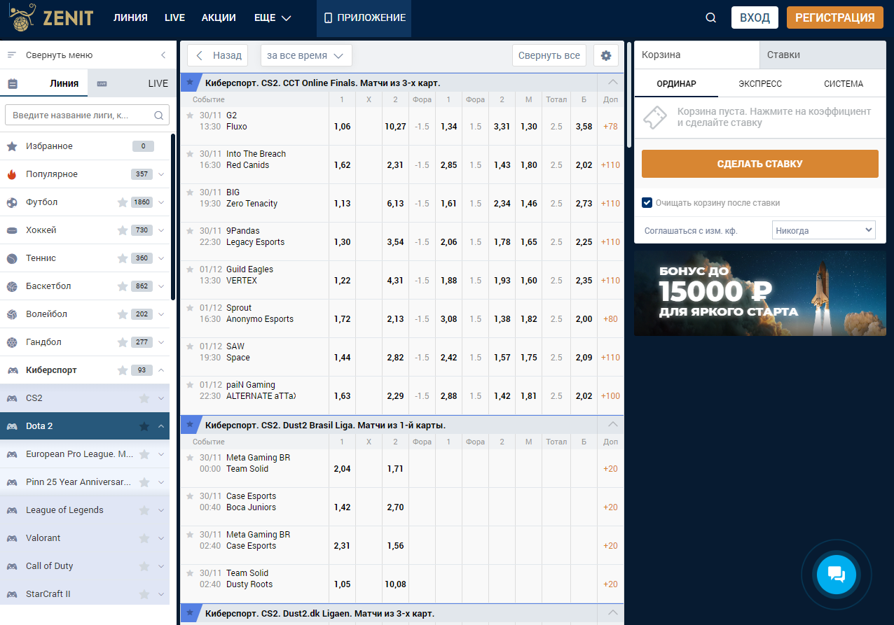The height and width of the screenshot is (625, 894).
Task: Expand the Hockey category chevron
Action: [x=161, y=230]
